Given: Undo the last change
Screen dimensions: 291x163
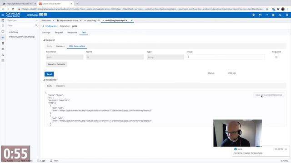Looking at the screenshot, I should tap(260, 15).
